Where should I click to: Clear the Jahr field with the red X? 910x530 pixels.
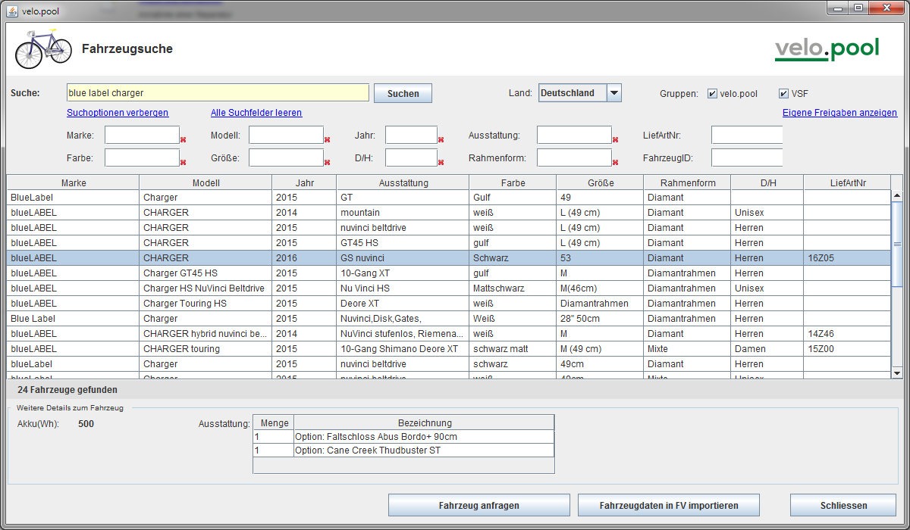[x=441, y=139]
